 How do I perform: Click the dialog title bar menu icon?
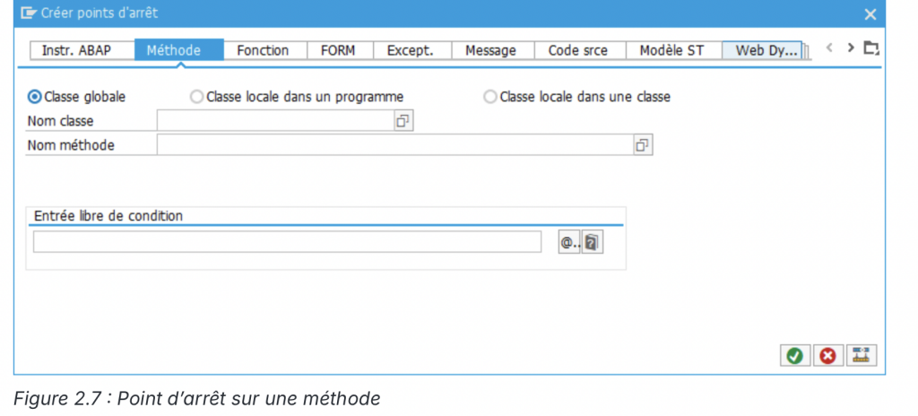[x=28, y=13]
